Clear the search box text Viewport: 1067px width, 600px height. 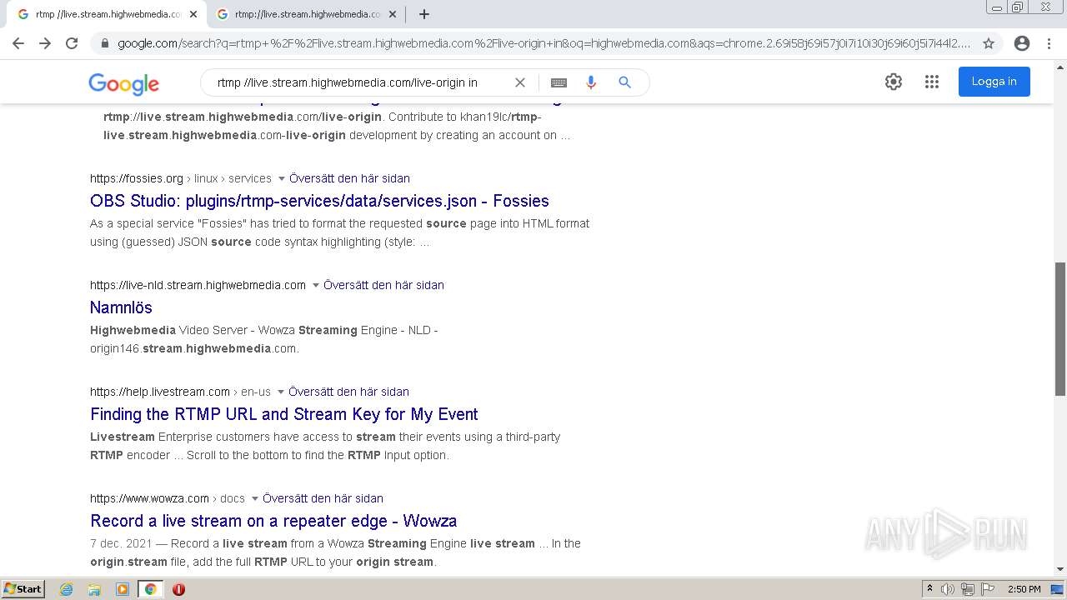(519, 82)
